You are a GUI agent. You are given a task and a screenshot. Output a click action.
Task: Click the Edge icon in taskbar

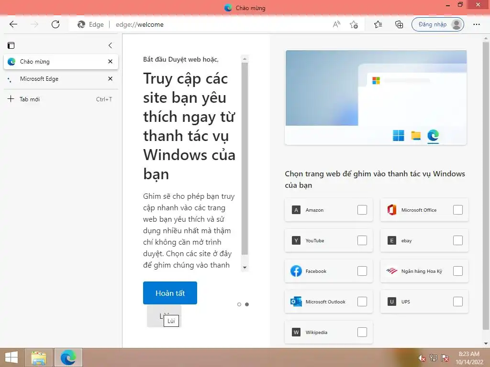pyautogui.click(x=68, y=357)
